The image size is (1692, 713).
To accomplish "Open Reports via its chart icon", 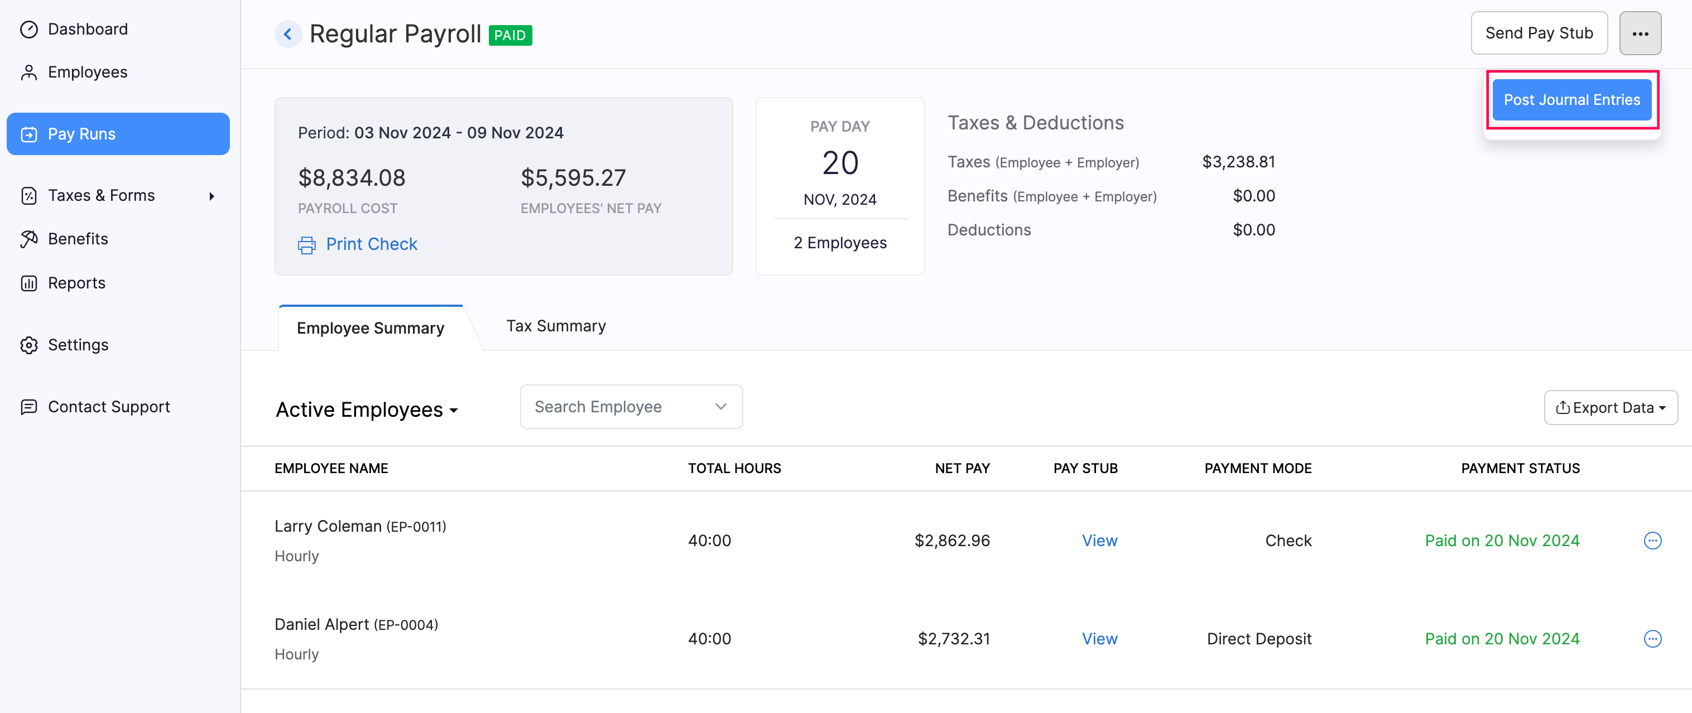I will tap(29, 282).
